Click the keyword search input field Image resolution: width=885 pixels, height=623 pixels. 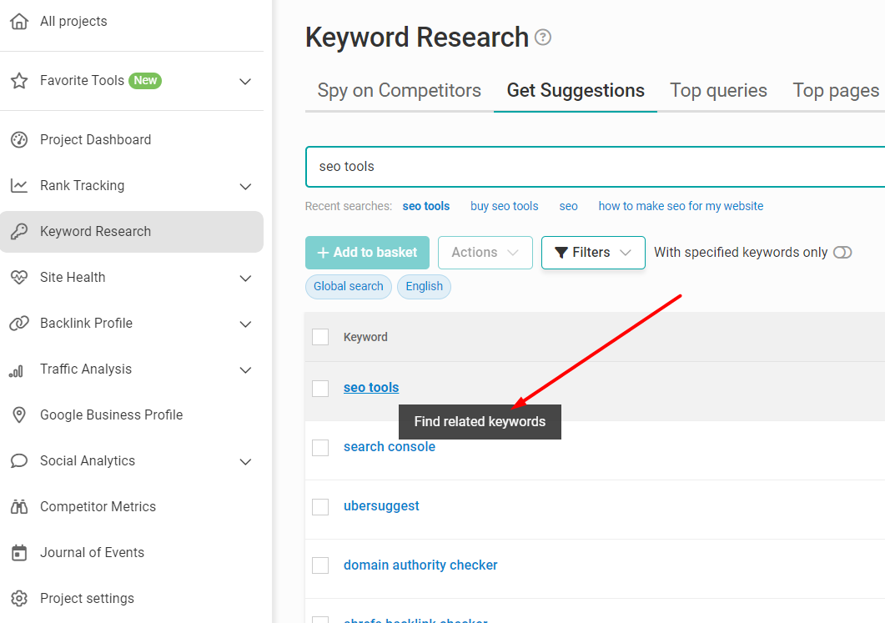[x=596, y=167]
